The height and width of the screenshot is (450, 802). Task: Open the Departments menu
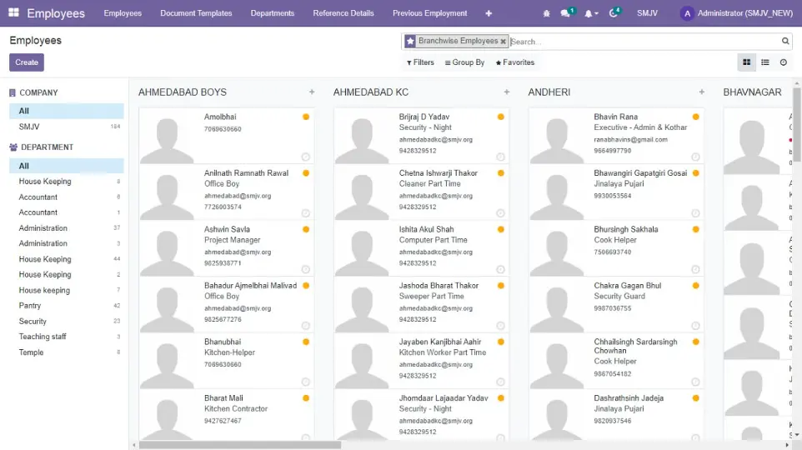click(273, 13)
